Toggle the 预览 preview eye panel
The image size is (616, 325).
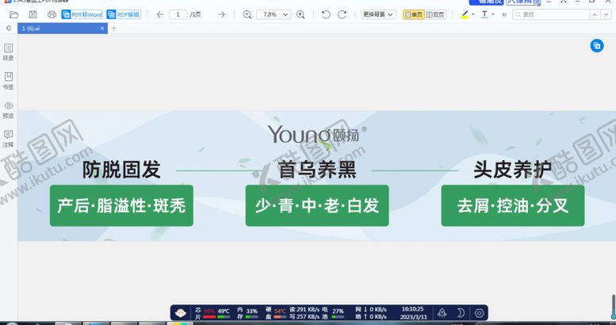9,109
